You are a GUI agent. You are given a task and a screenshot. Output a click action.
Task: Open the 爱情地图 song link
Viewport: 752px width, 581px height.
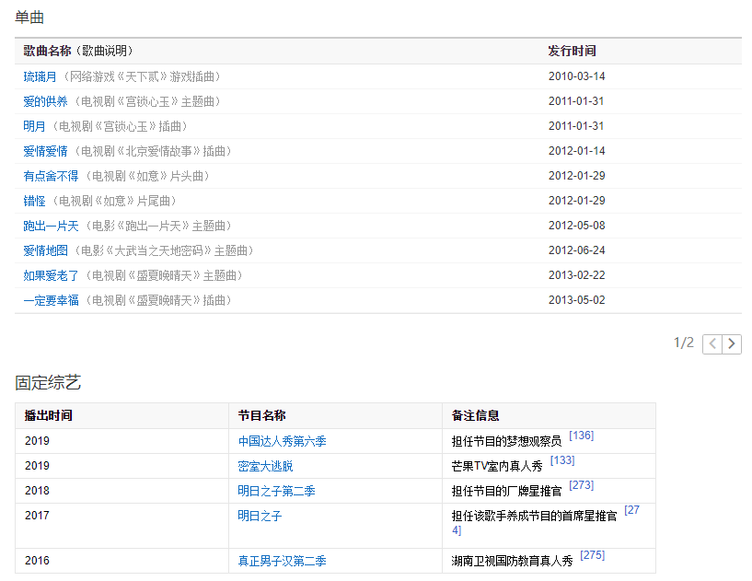[x=45, y=250]
